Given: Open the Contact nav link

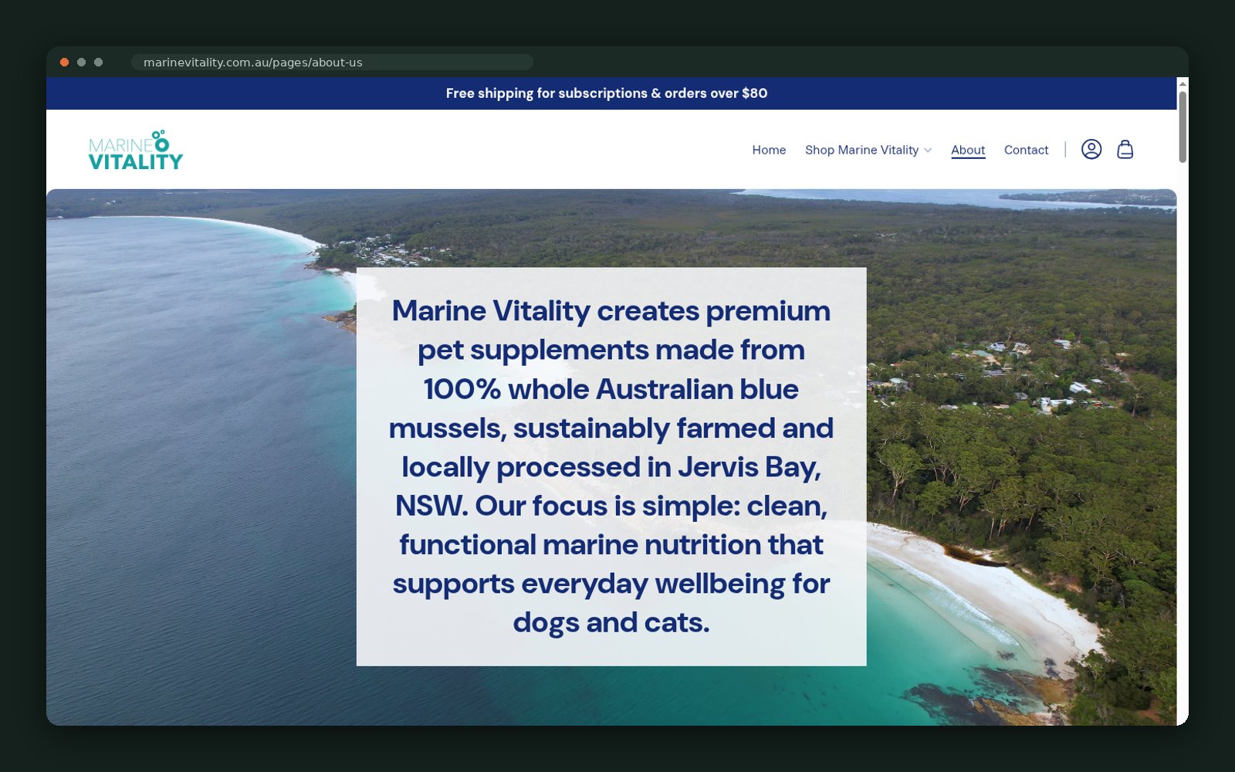Looking at the screenshot, I should click(1026, 150).
